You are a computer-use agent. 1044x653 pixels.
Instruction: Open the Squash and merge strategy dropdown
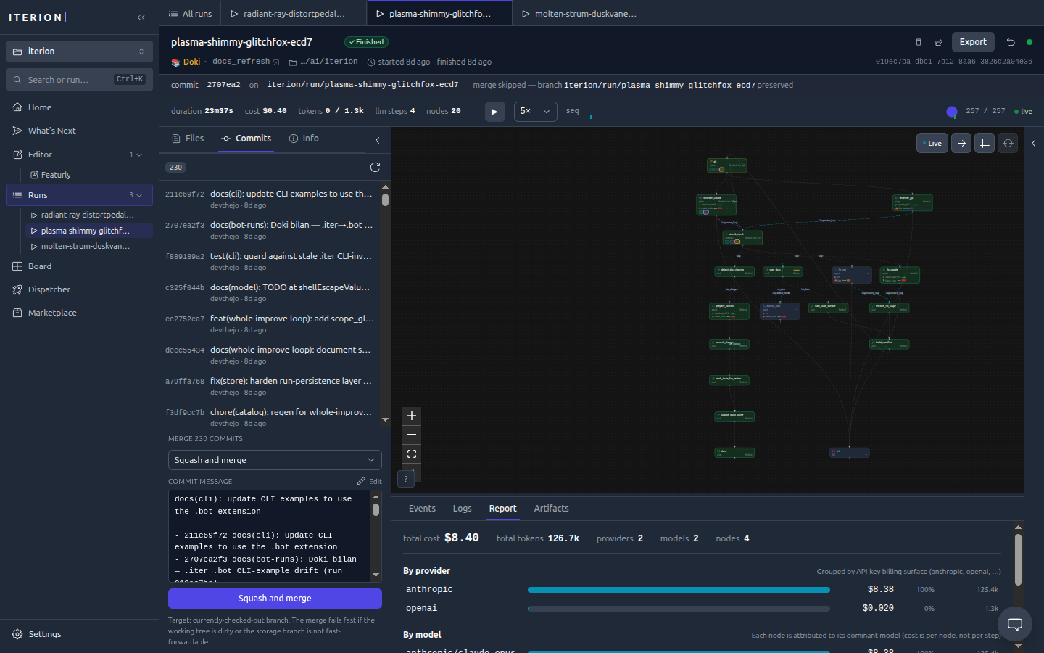(x=275, y=460)
